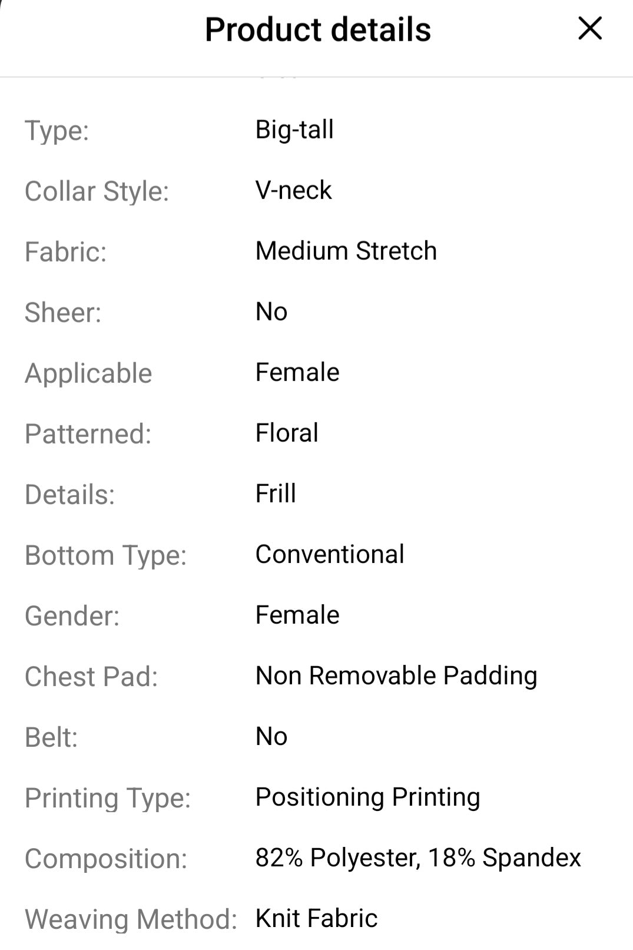This screenshot has height=950, width=633.
Task: Select the Big-tall type value
Action: click(294, 130)
